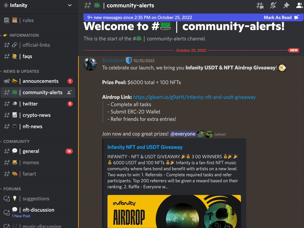Click the shield badge next to Barbakusi
304x228 pixels.
(x=129, y=60)
